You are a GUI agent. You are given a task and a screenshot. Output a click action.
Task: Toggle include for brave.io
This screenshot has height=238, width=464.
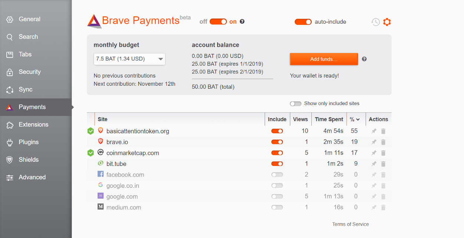point(277,142)
